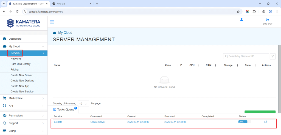Reload the page in the browser
This screenshot has height=135, width=281.
click(17, 11)
